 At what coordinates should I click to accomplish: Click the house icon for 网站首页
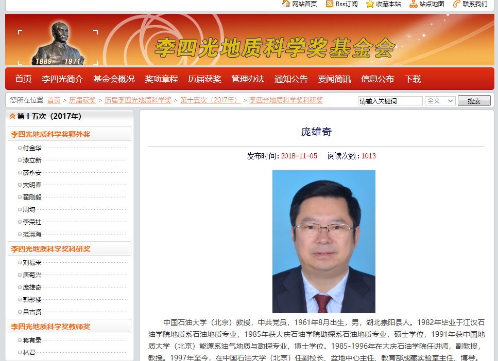click(286, 4)
